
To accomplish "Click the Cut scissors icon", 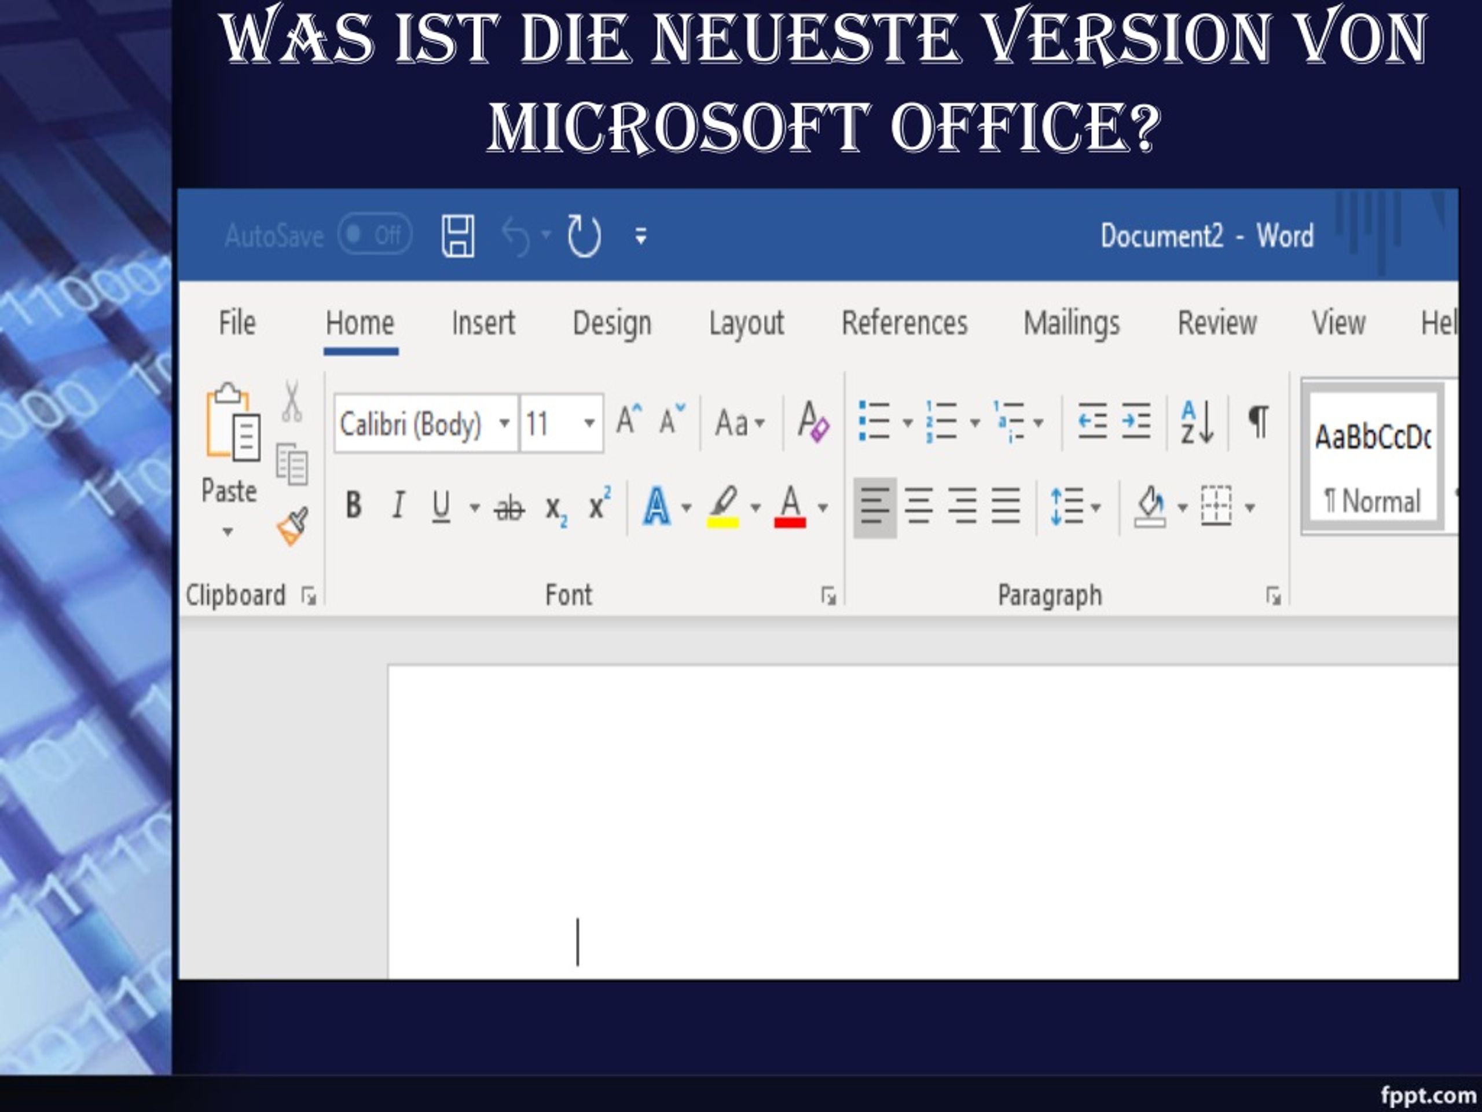I will (292, 401).
